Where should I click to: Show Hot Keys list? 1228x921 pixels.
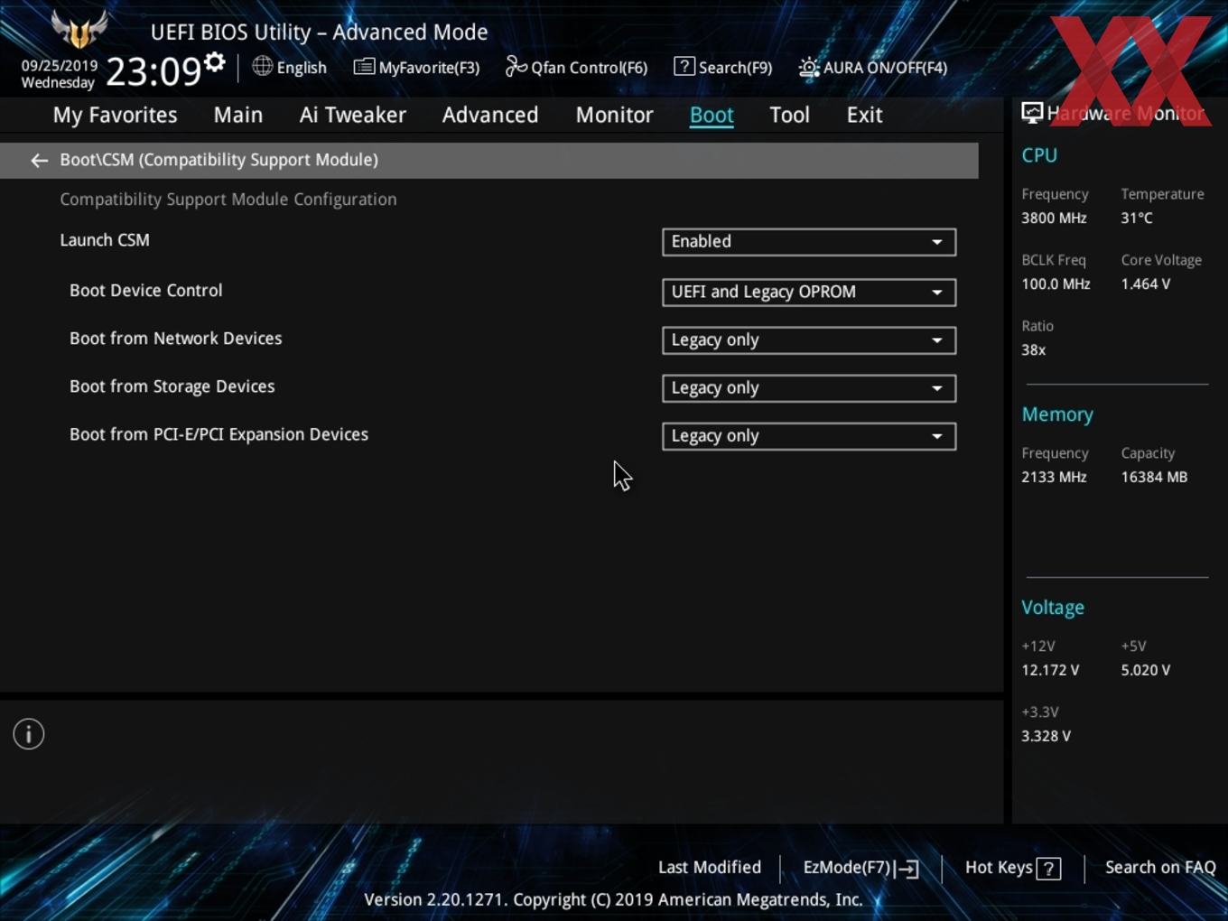(x=999, y=868)
